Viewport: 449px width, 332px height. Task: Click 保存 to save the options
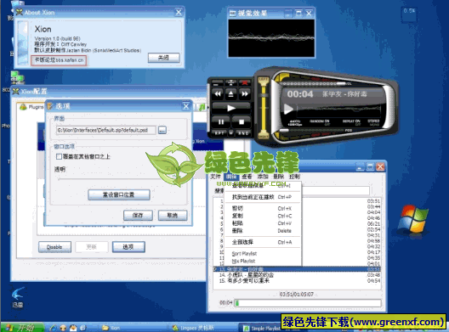point(138,215)
